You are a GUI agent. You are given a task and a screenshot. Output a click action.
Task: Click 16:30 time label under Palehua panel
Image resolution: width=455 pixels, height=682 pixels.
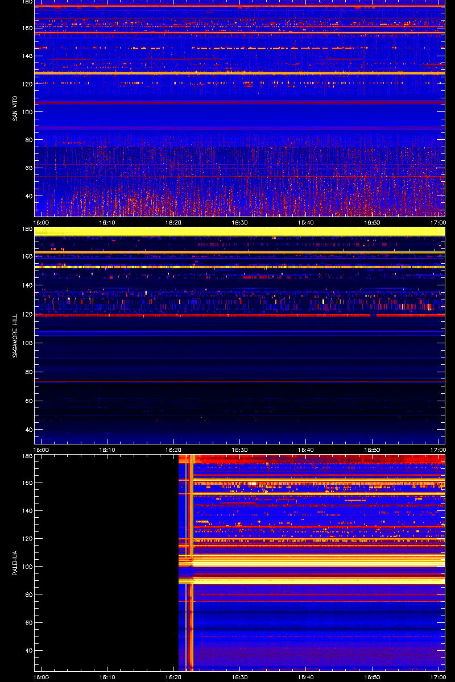240,677
